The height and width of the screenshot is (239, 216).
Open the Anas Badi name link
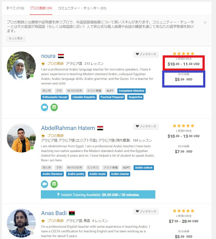(54, 213)
